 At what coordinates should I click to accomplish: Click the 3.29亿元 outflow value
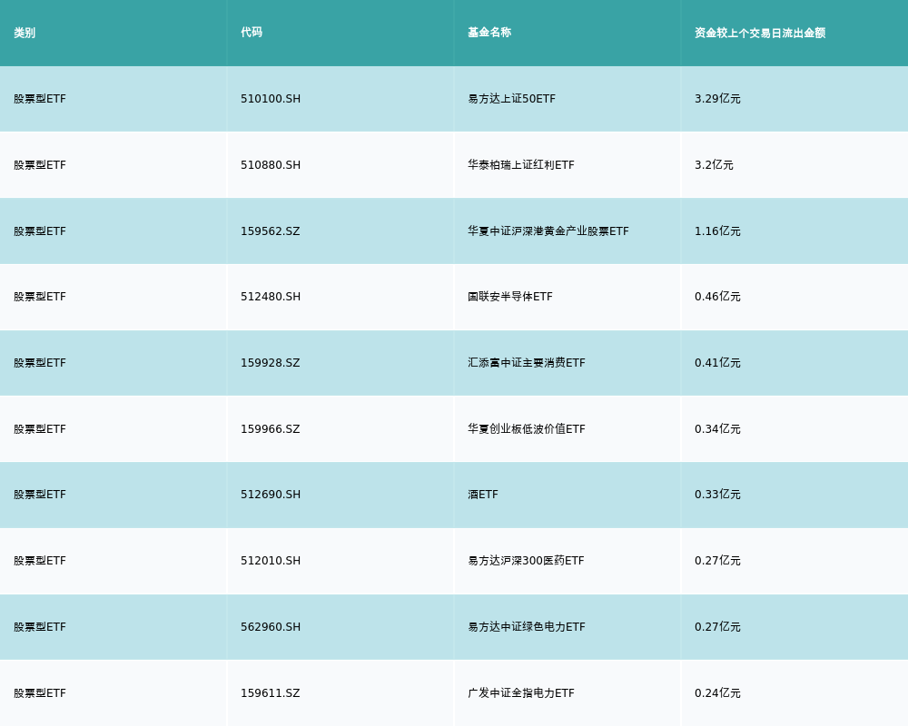point(717,99)
